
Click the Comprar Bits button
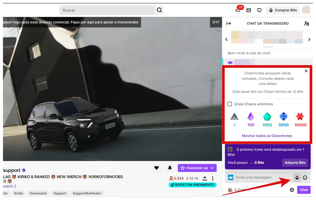click(283, 10)
